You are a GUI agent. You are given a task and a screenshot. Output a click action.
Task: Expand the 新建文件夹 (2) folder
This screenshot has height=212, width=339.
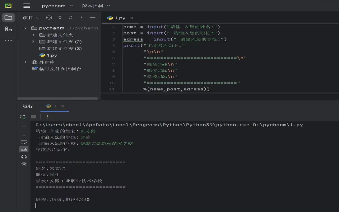click(x=33, y=42)
